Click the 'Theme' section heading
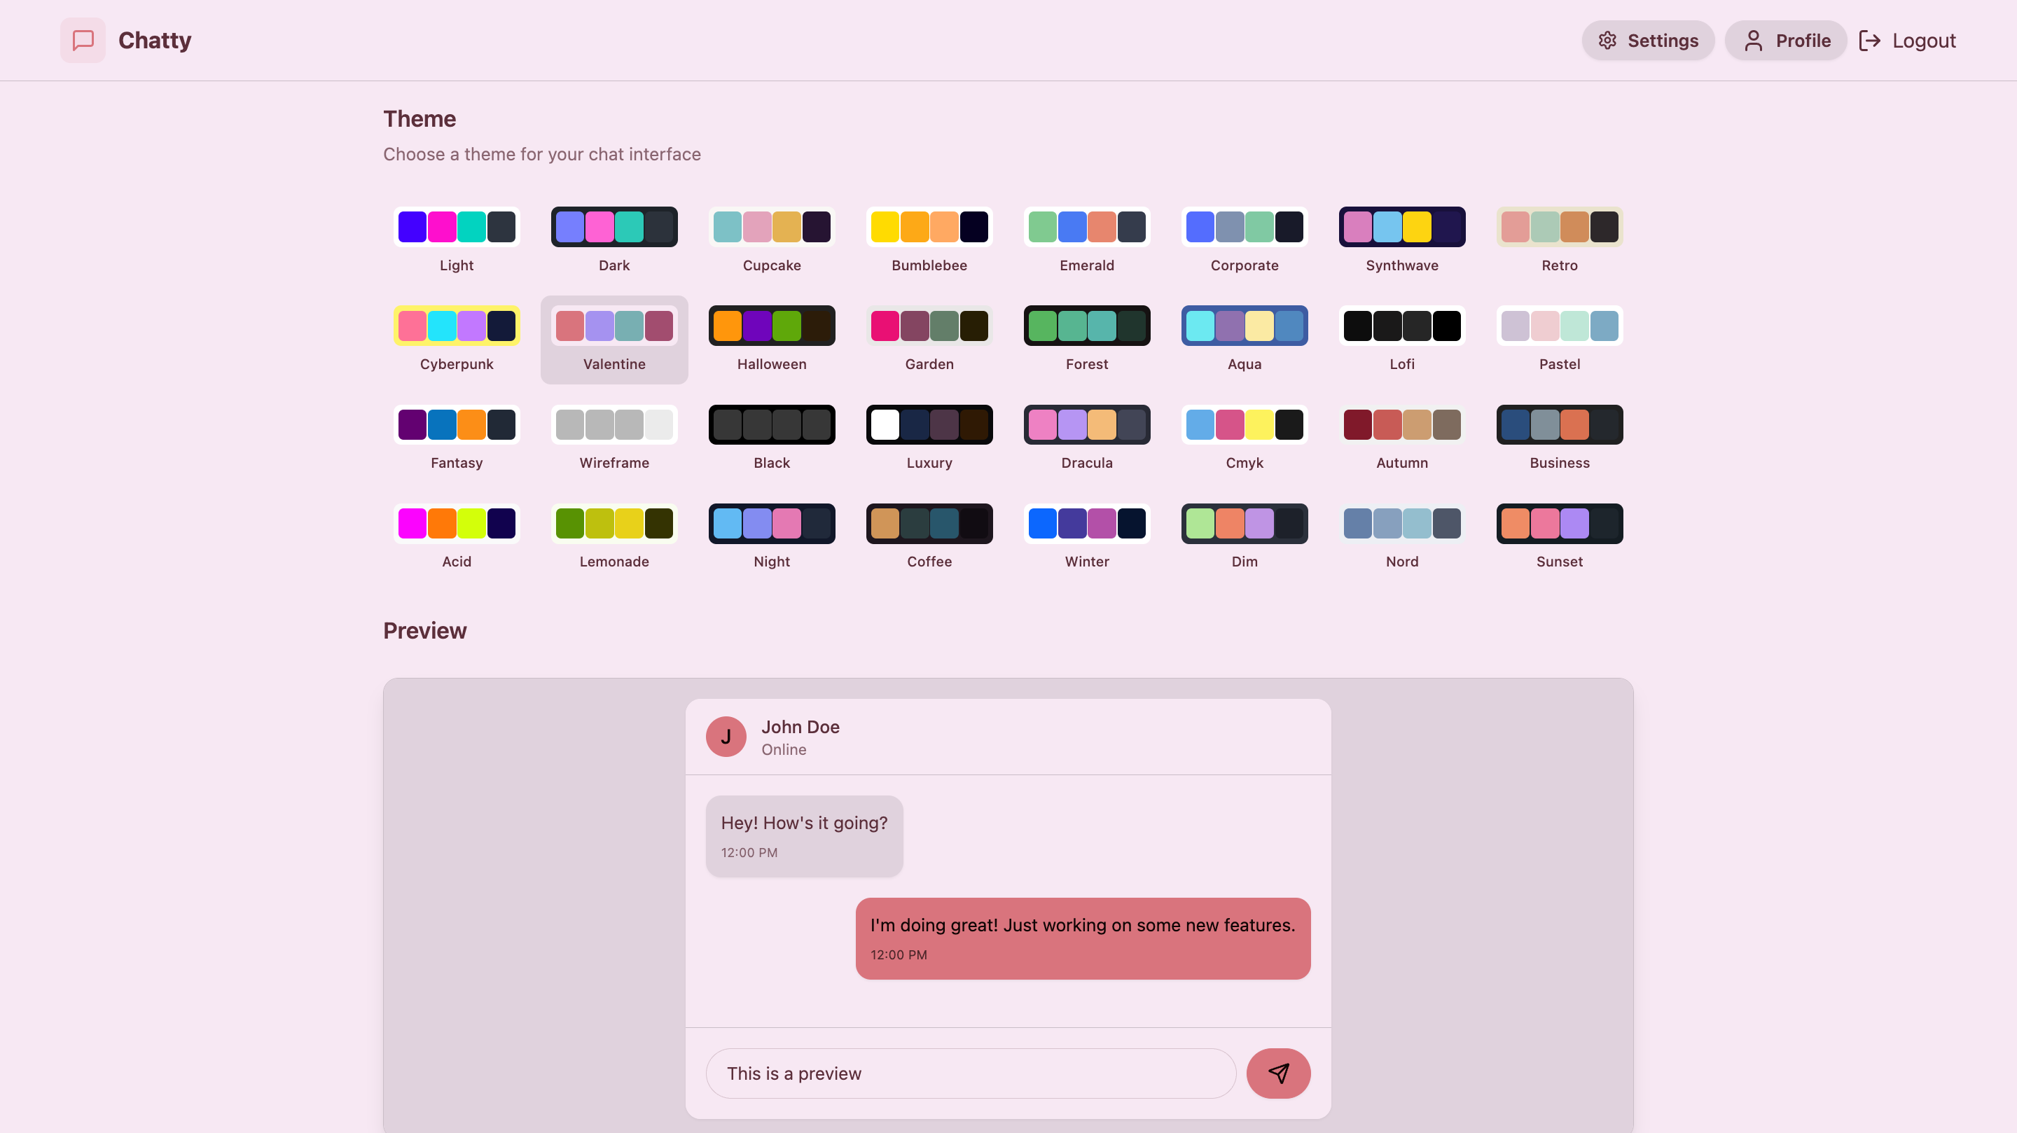 tap(420, 118)
